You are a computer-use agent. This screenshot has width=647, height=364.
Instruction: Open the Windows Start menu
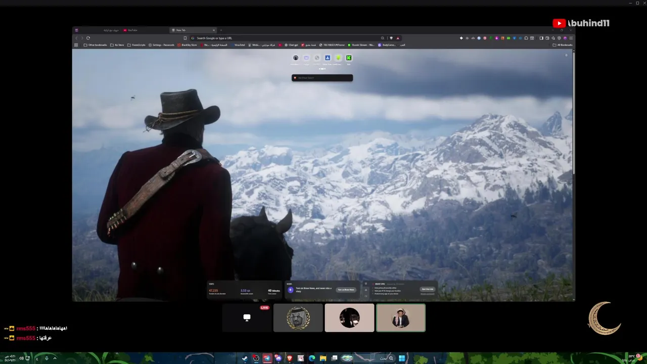(x=402, y=358)
